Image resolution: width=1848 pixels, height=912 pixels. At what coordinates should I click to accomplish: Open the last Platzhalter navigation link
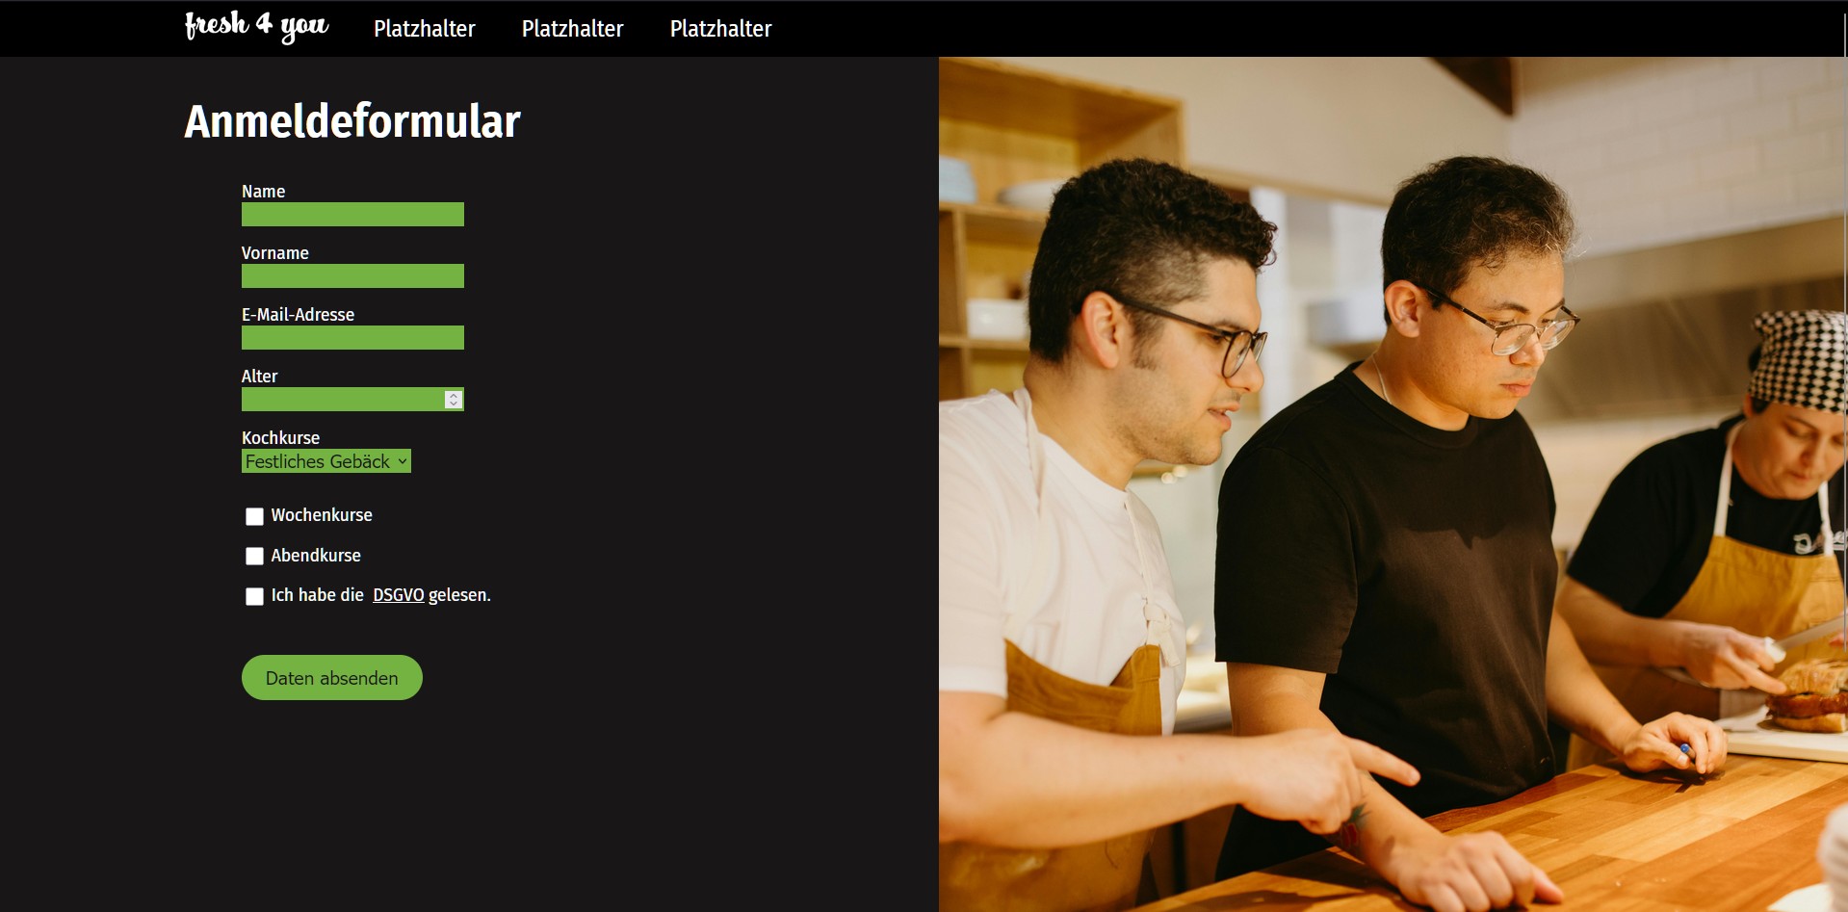tap(720, 29)
